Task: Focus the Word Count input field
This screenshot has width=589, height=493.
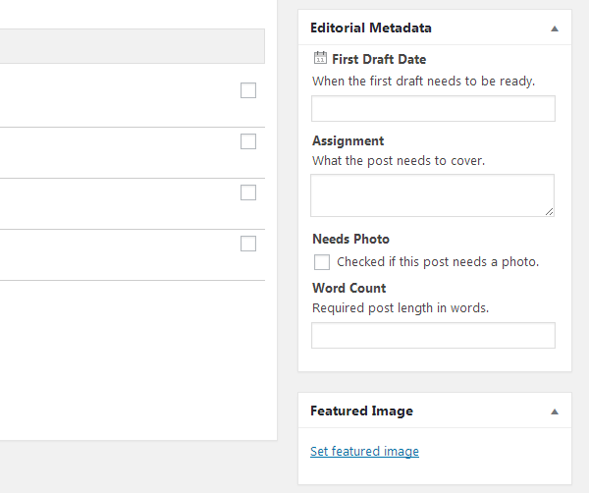Action: (x=433, y=335)
